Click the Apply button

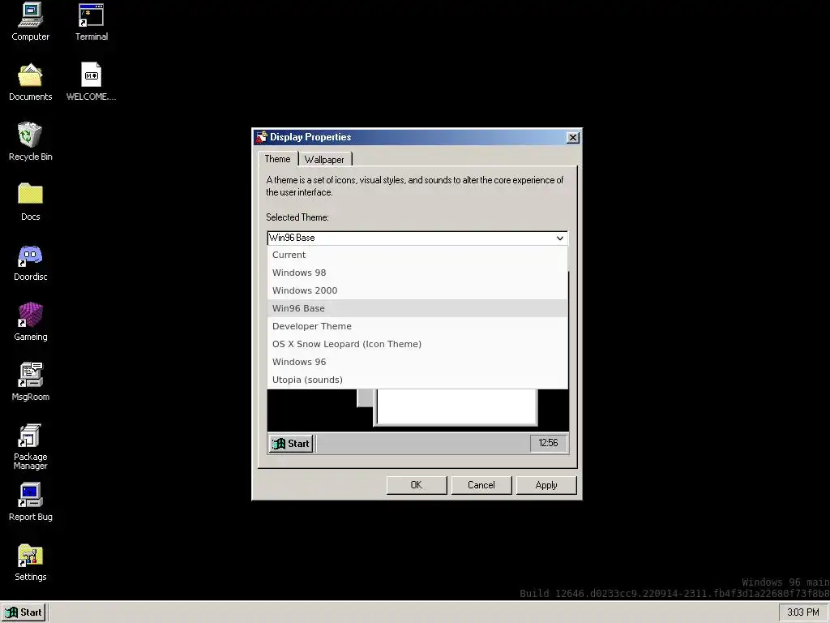(x=546, y=485)
